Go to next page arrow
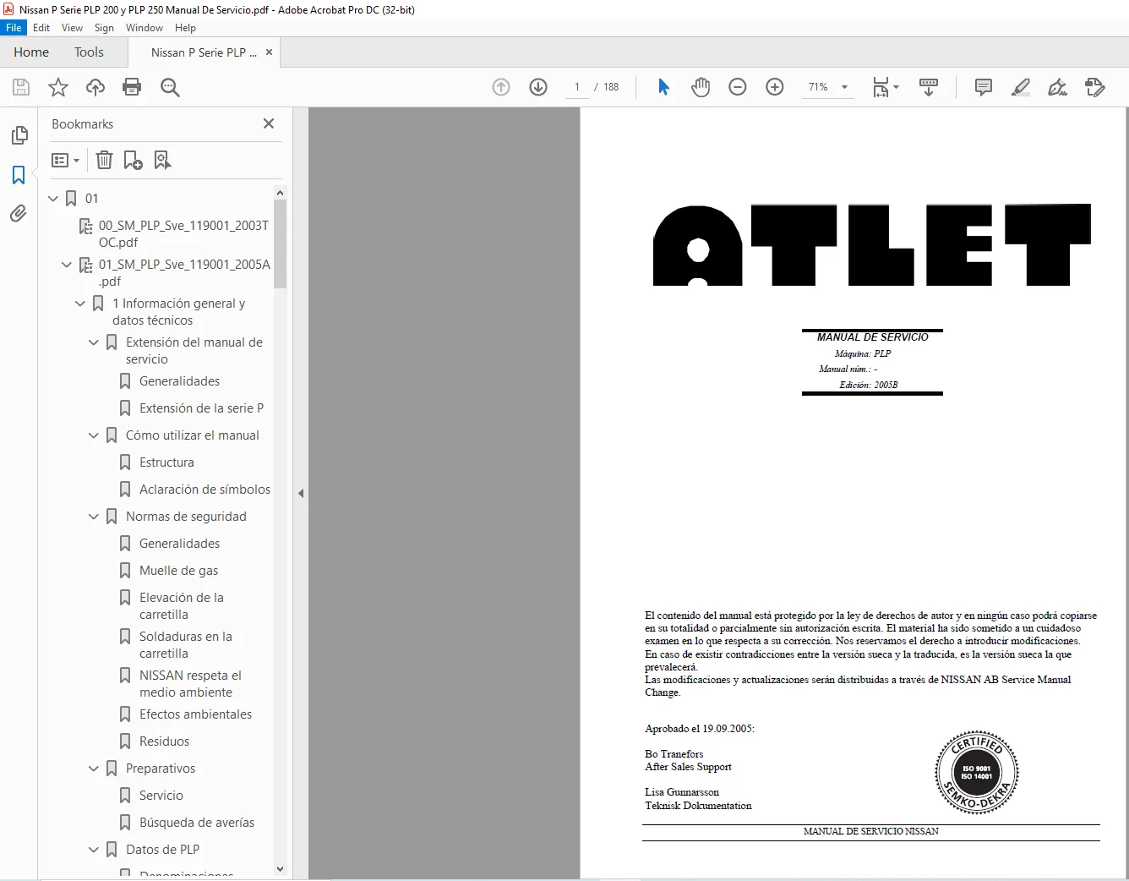The width and height of the screenshot is (1129, 881). (538, 87)
